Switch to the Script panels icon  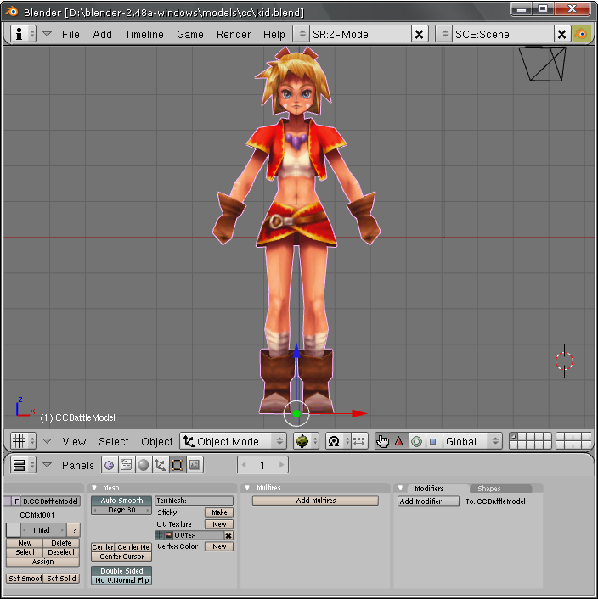point(127,465)
